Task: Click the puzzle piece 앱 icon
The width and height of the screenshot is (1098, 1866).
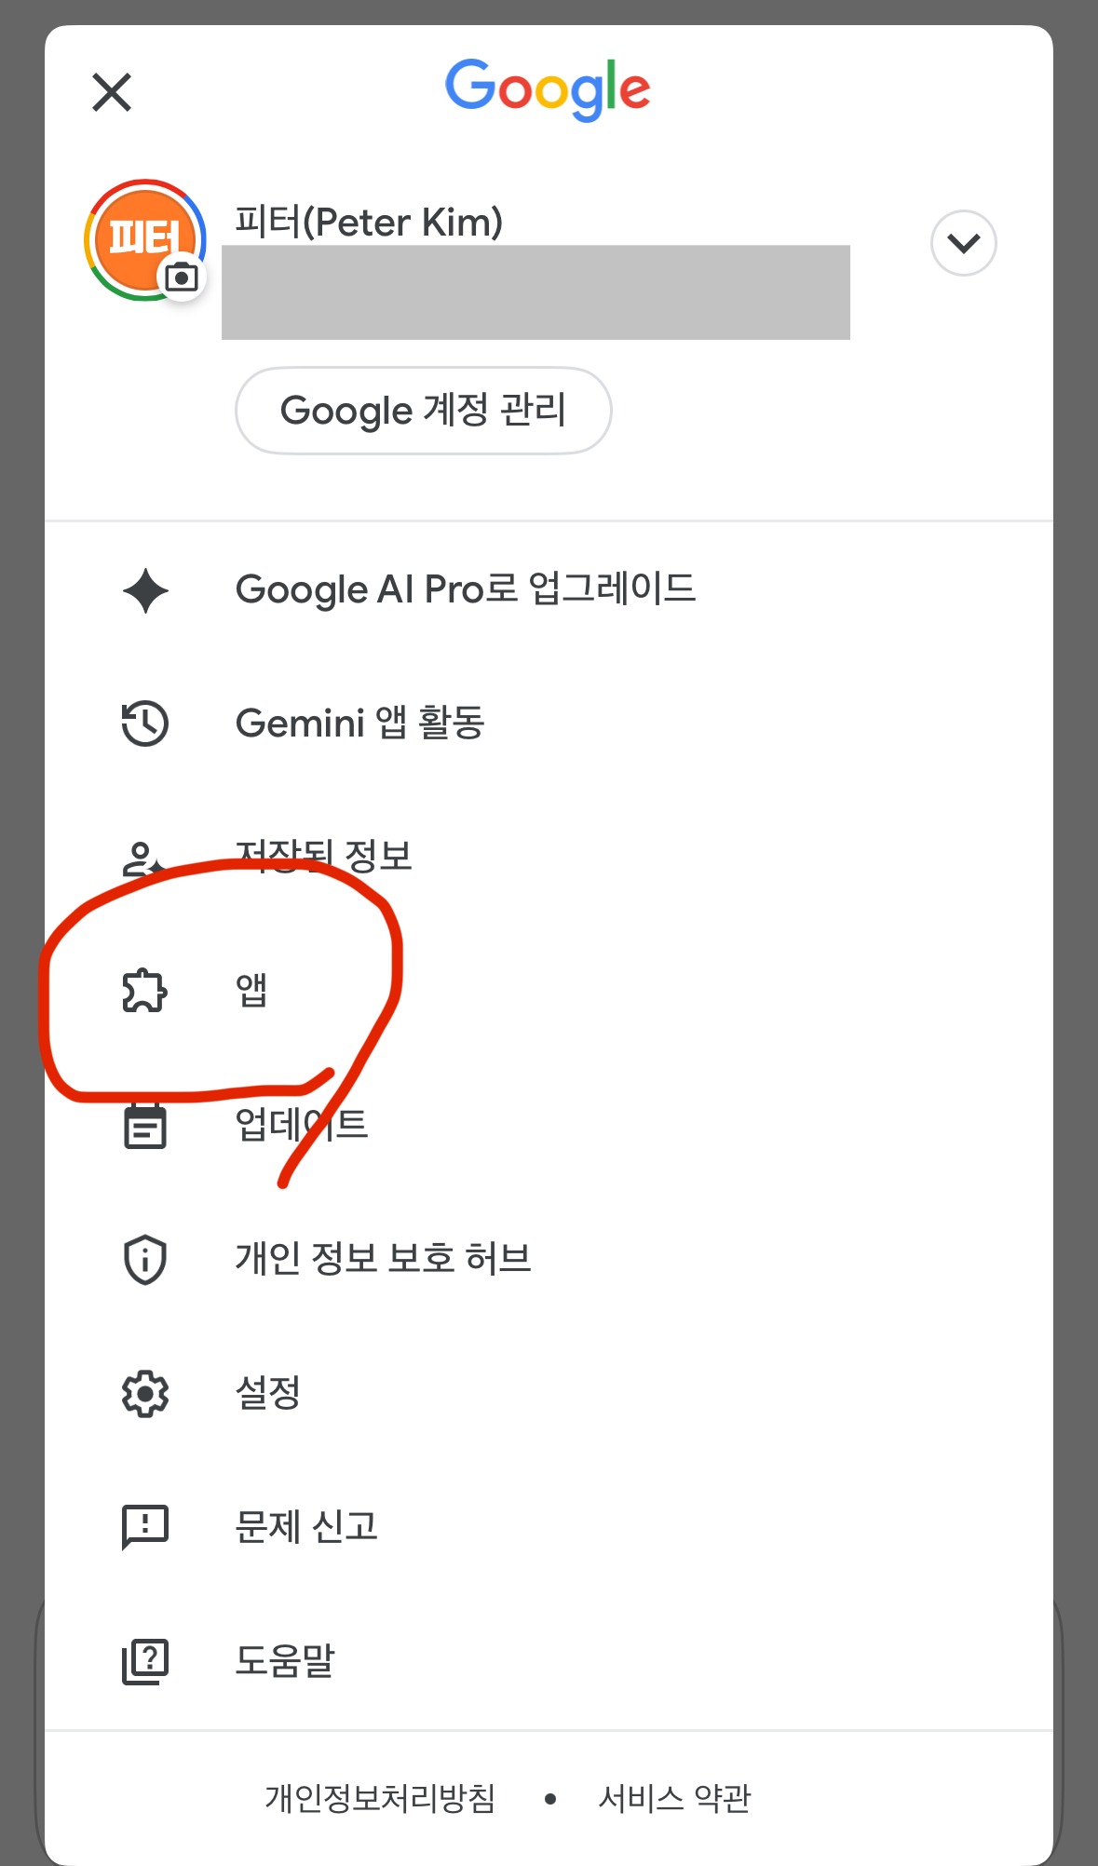Action: pyautogui.click(x=145, y=990)
